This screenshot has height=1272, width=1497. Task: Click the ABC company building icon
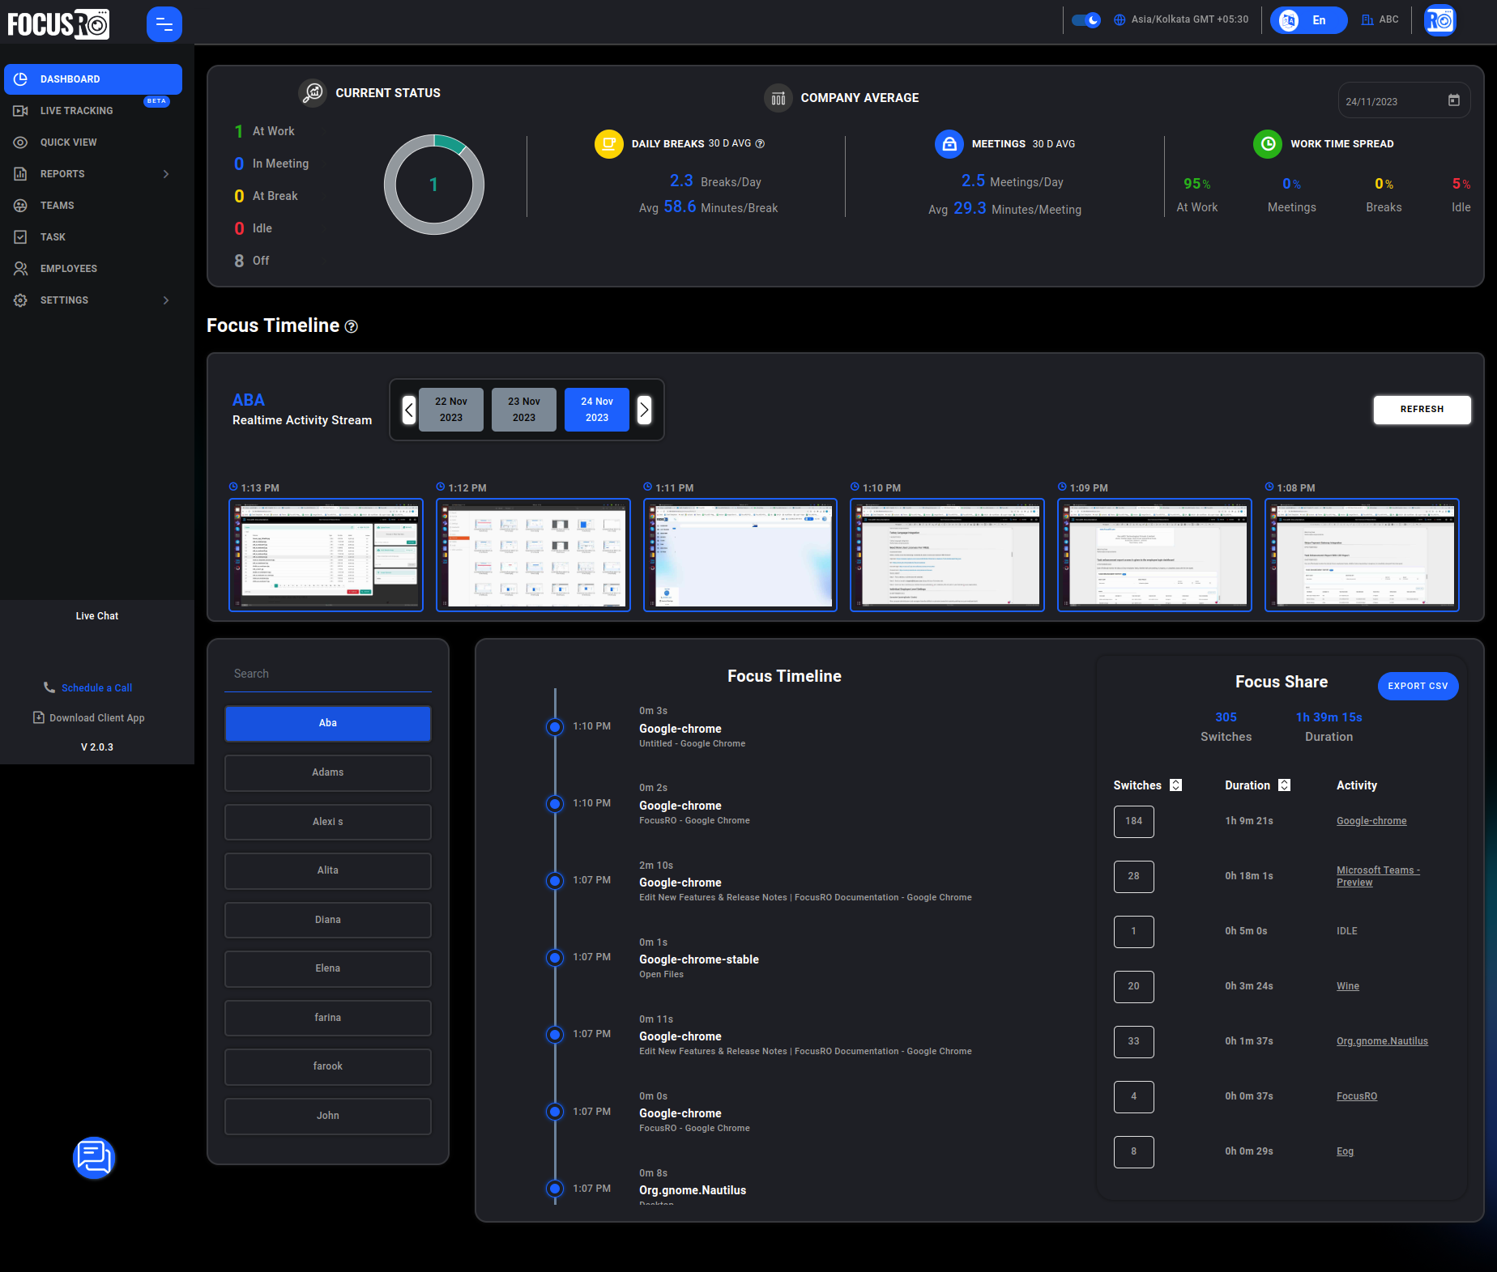pos(1367,20)
